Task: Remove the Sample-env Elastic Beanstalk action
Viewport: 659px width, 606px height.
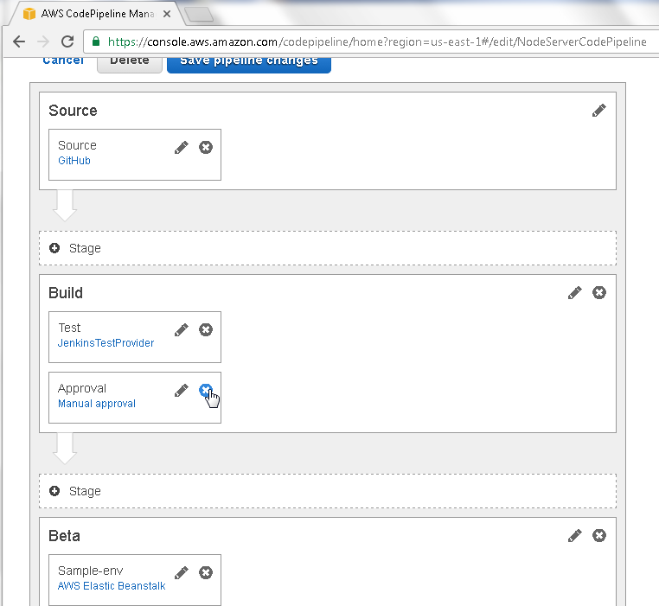Action: coord(206,573)
